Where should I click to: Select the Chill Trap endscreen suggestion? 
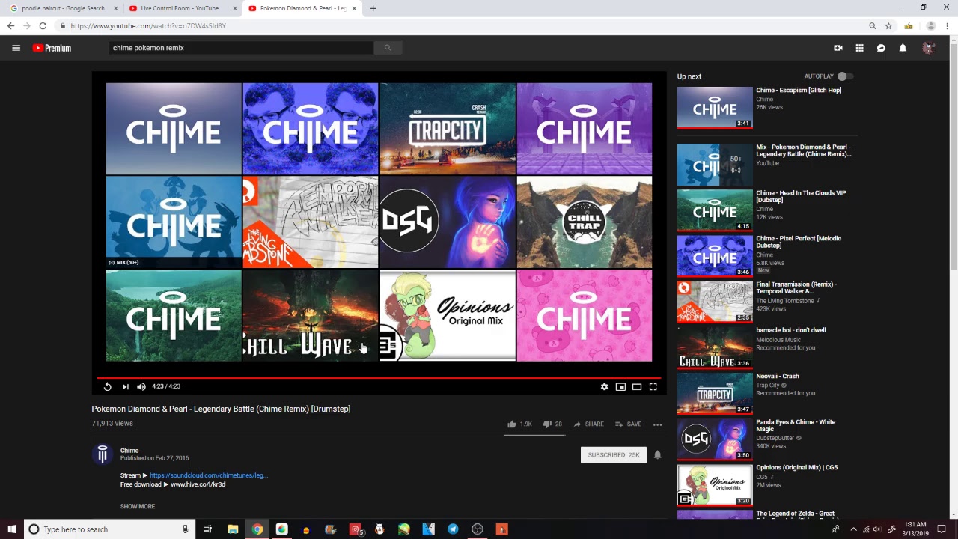point(585,222)
